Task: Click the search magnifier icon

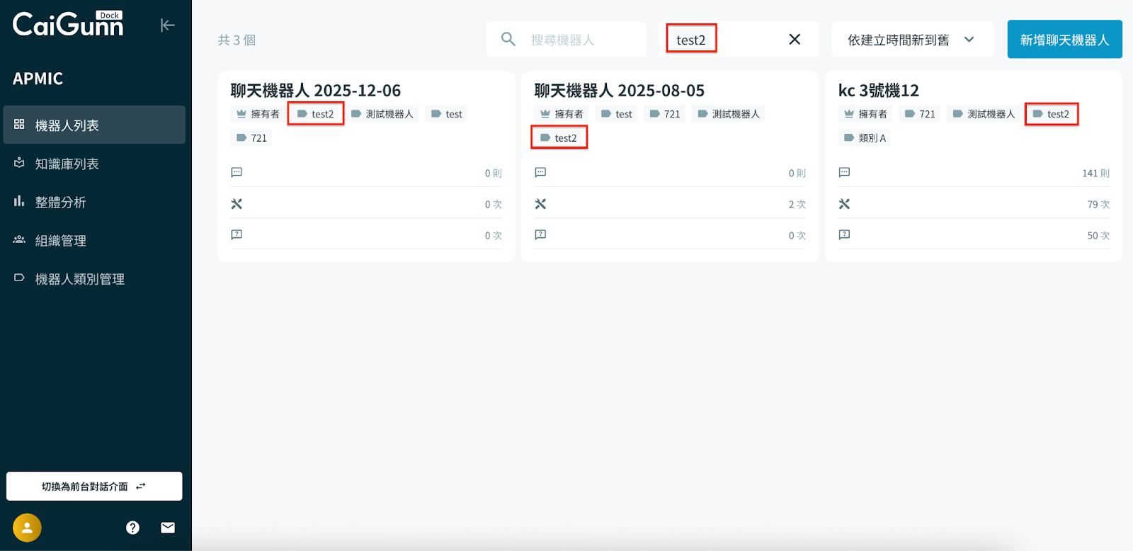Action: click(508, 39)
